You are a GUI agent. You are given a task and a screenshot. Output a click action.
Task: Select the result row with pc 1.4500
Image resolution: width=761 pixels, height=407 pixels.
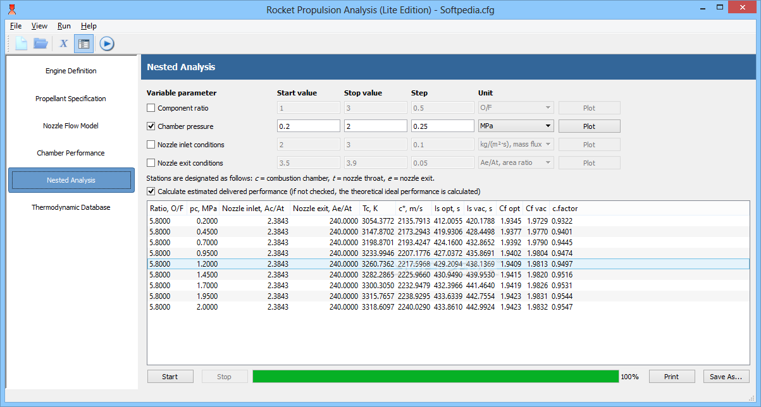click(x=448, y=275)
